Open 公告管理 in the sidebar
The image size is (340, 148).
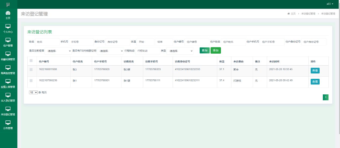(x=8, y=125)
